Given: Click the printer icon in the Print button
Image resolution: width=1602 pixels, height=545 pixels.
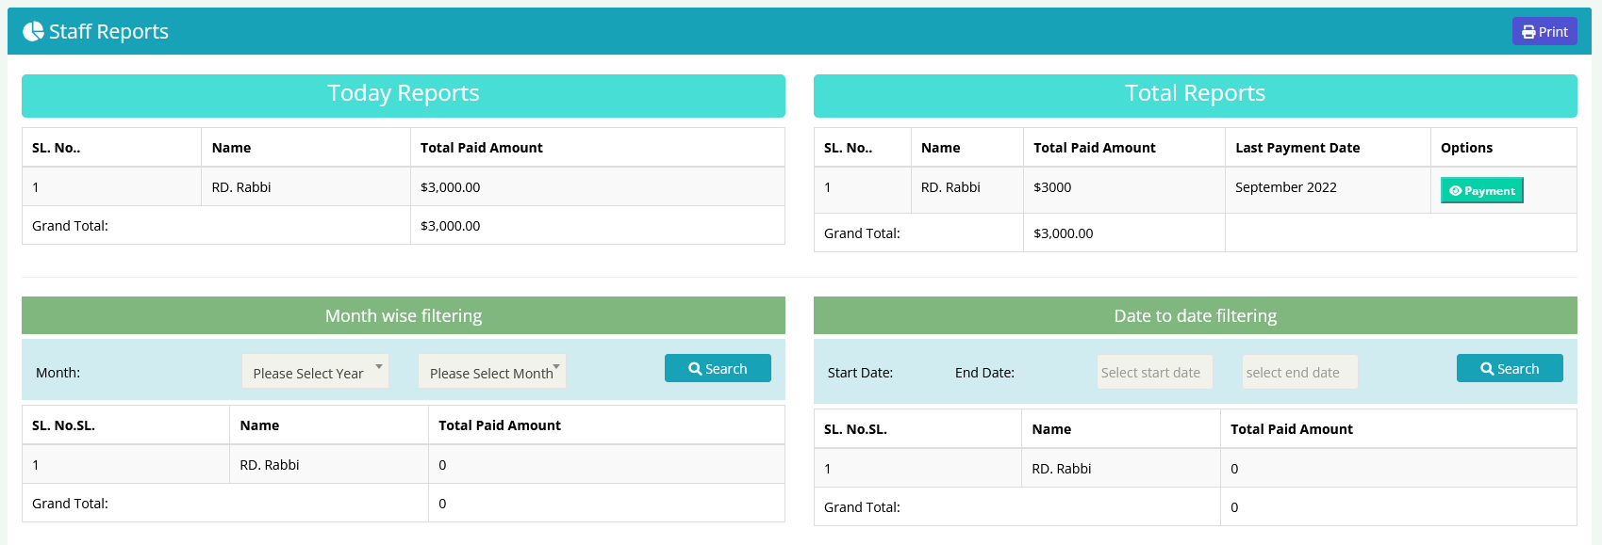Looking at the screenshot, I should tap(1528, 32).
